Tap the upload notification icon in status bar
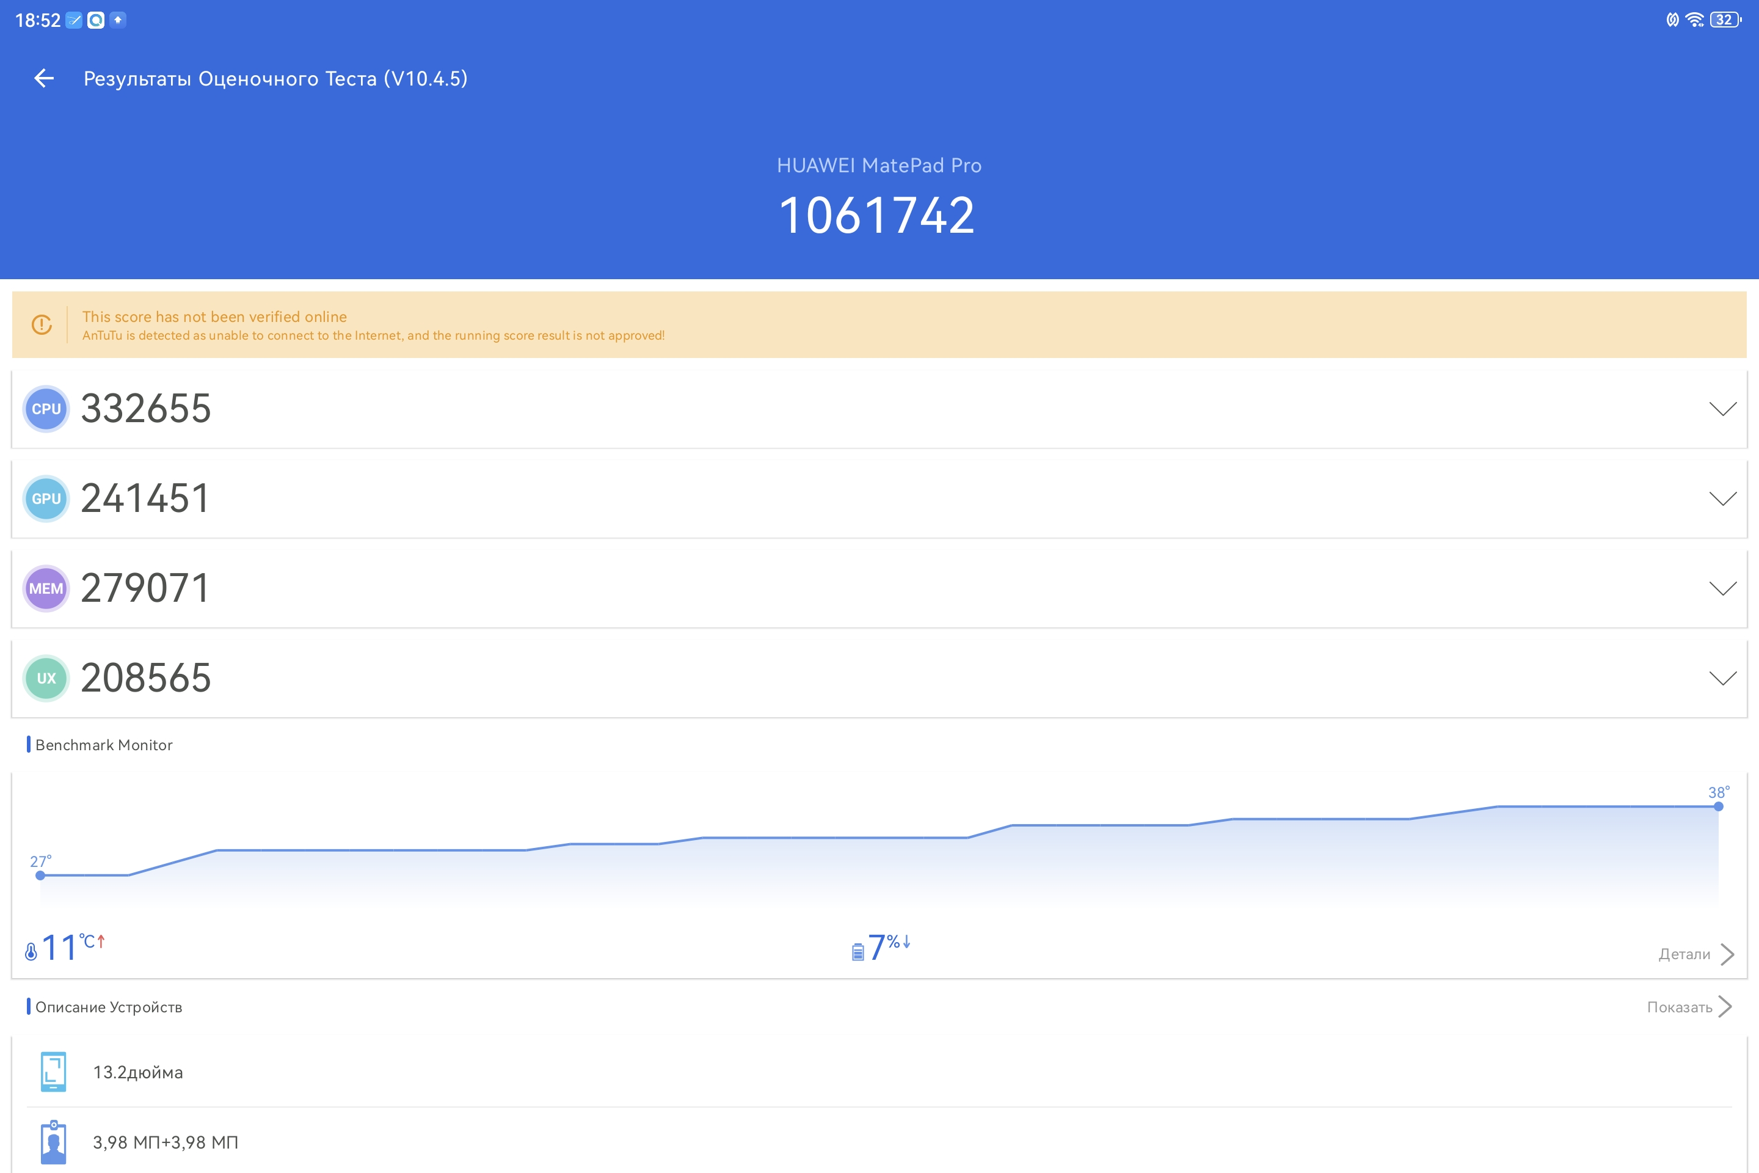 pyautogui.click(x=117, y=20)
